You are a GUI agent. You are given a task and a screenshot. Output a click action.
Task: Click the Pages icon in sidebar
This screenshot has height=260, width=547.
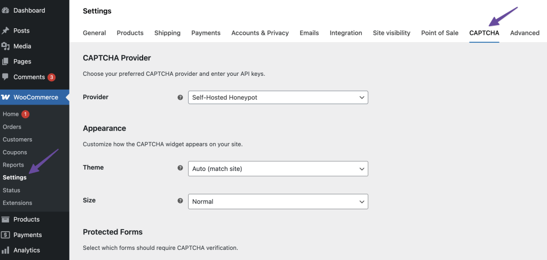(5, 61)
